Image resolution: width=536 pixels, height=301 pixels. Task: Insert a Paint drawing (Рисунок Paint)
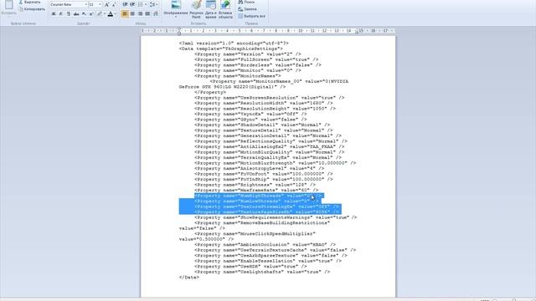coord(196,9)
